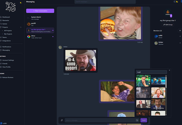Image resolution: width=182 pixels, height=125 pixels.
Task: Click the purple change avatar badge
Action: click(171, 16)
